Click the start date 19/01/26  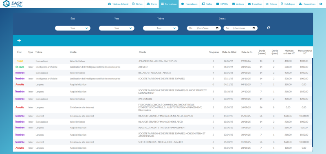(228, 73)
